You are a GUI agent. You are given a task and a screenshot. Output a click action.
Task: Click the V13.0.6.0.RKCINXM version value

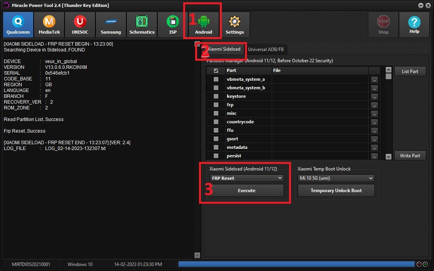point(66,67)
